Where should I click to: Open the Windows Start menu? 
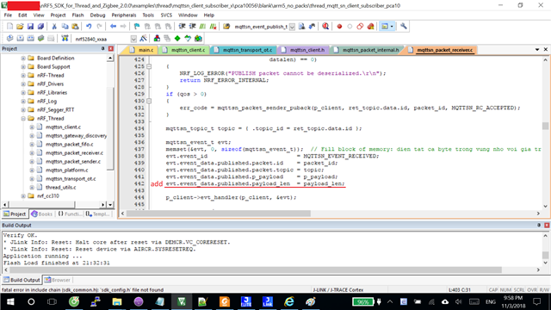[10, 301]
